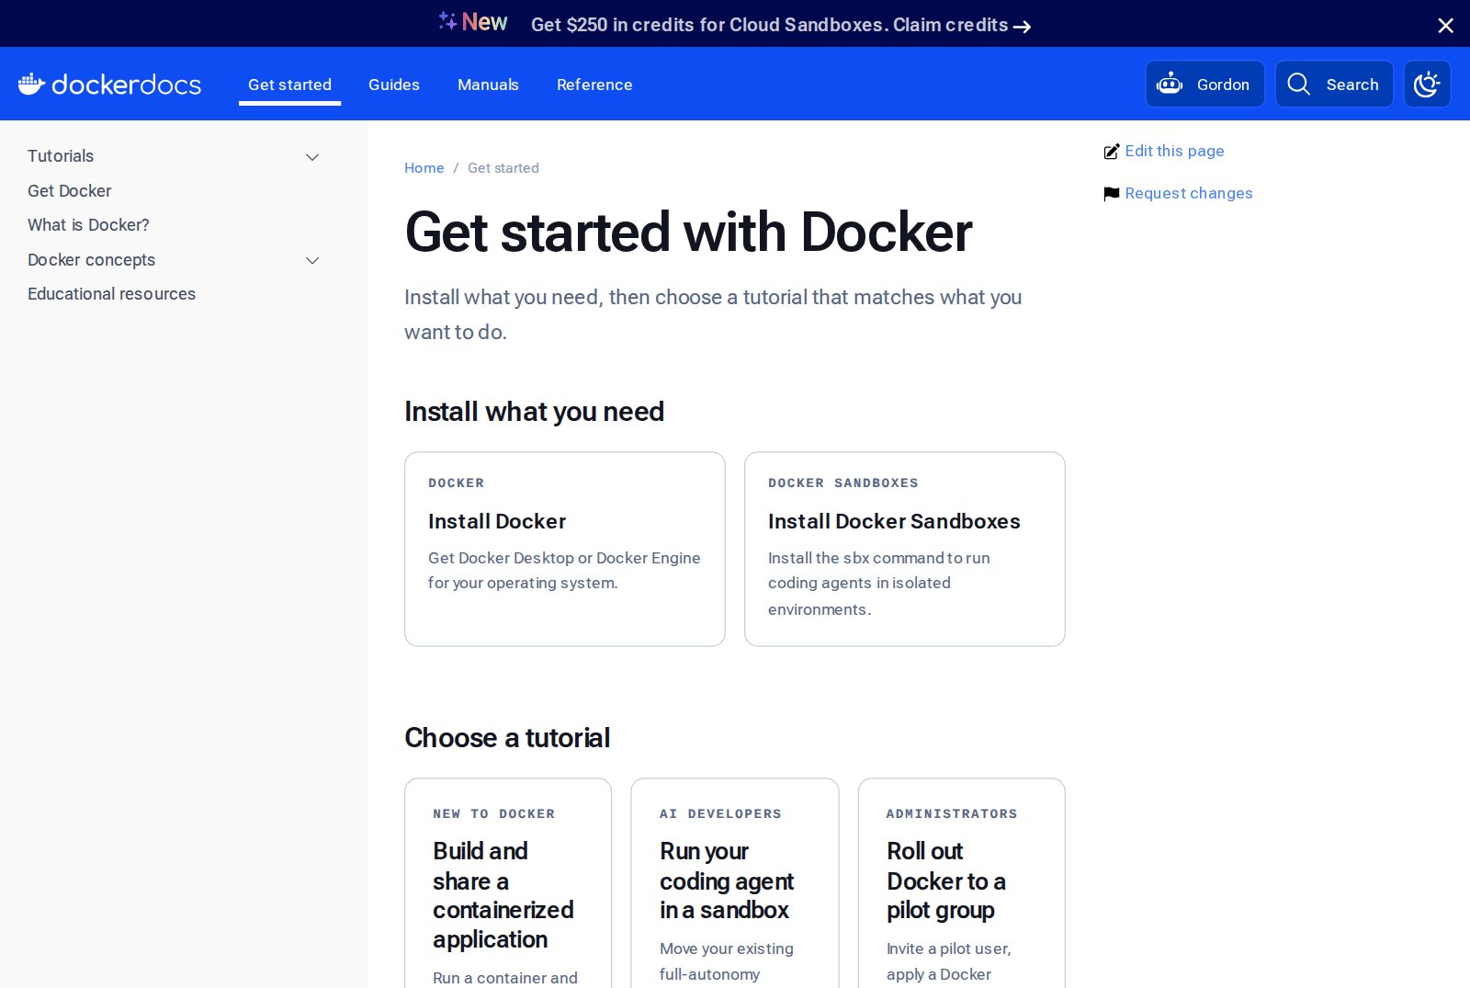1470x988 pixels.
Task: Click the Edit this page pencil icon
Action: coord(1112,152)
